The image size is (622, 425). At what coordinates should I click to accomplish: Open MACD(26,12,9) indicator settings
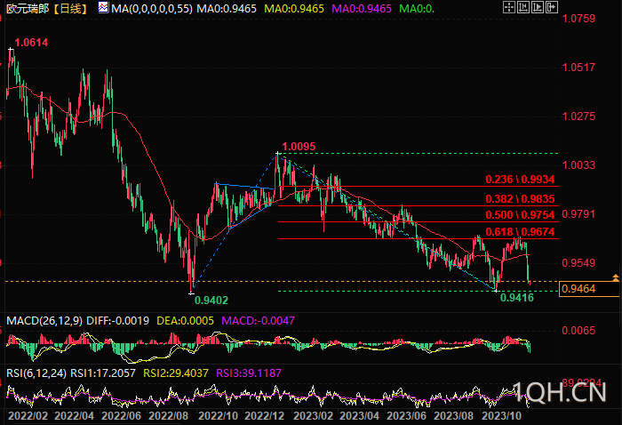44,321
